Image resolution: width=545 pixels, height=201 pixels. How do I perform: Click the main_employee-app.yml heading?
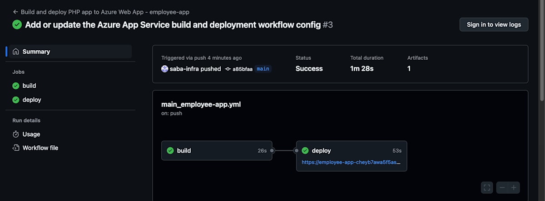click(x=201, y=105)
